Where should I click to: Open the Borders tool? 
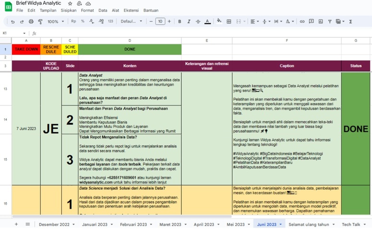click(x=228, y=22)
